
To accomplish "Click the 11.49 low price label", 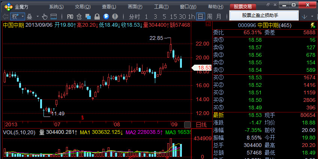I will coord(58,114).
